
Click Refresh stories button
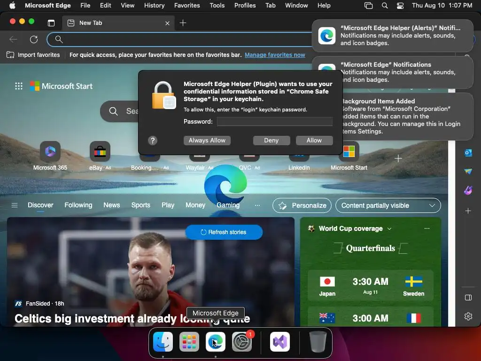(x=224, y=232)
